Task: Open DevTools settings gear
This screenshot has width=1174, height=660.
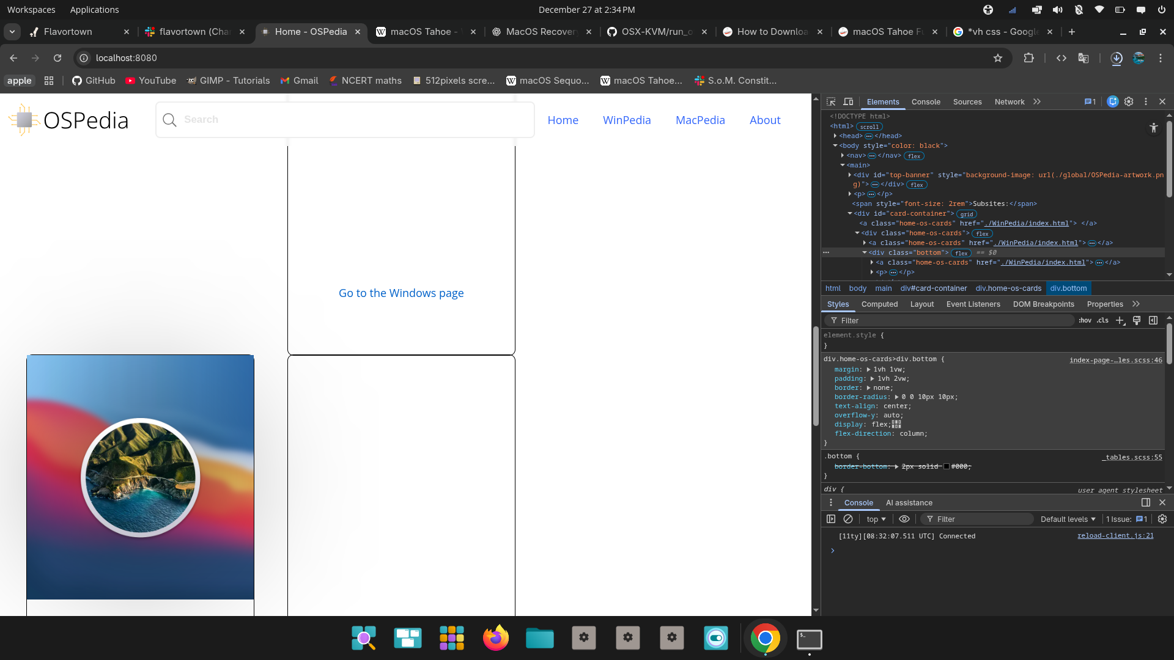Action: pos(1129,102)
